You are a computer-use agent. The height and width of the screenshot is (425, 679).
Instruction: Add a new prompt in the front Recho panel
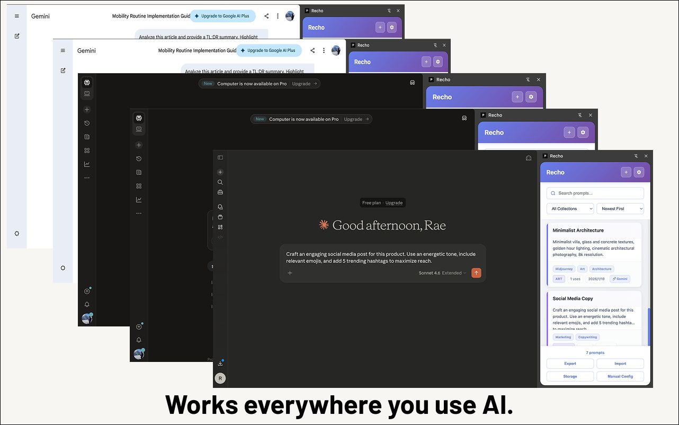click(626, 172)
